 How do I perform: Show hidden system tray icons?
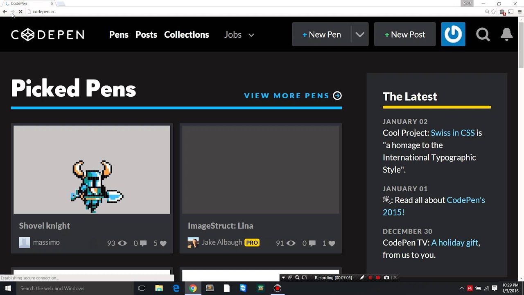point(461,288)
